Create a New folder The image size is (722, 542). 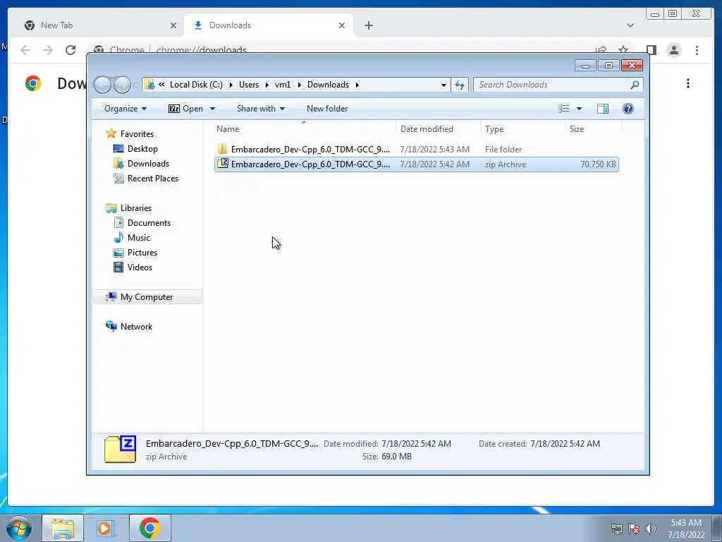point(327,108)
